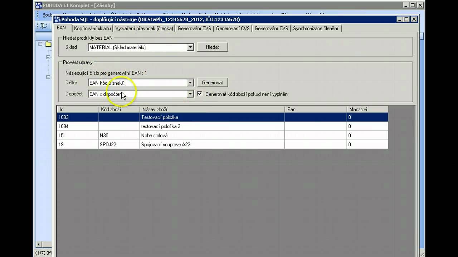This screenshot has height=257, width=458.
Task: Select the row with Id 1094
Action: [x=223, y=126]
